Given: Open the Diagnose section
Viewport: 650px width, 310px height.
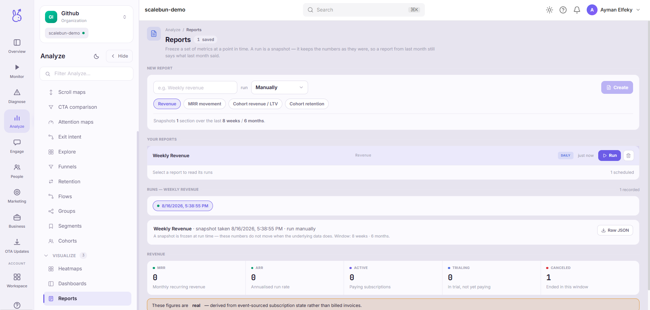Looking at the screenshot, I should pos(17,96).
